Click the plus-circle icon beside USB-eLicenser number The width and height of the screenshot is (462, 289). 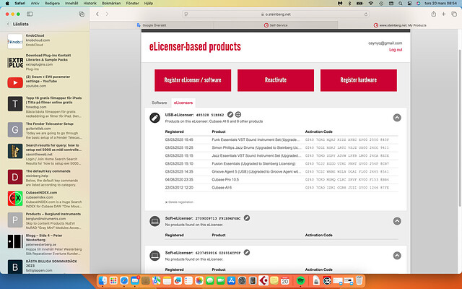[x=238, y=114]
